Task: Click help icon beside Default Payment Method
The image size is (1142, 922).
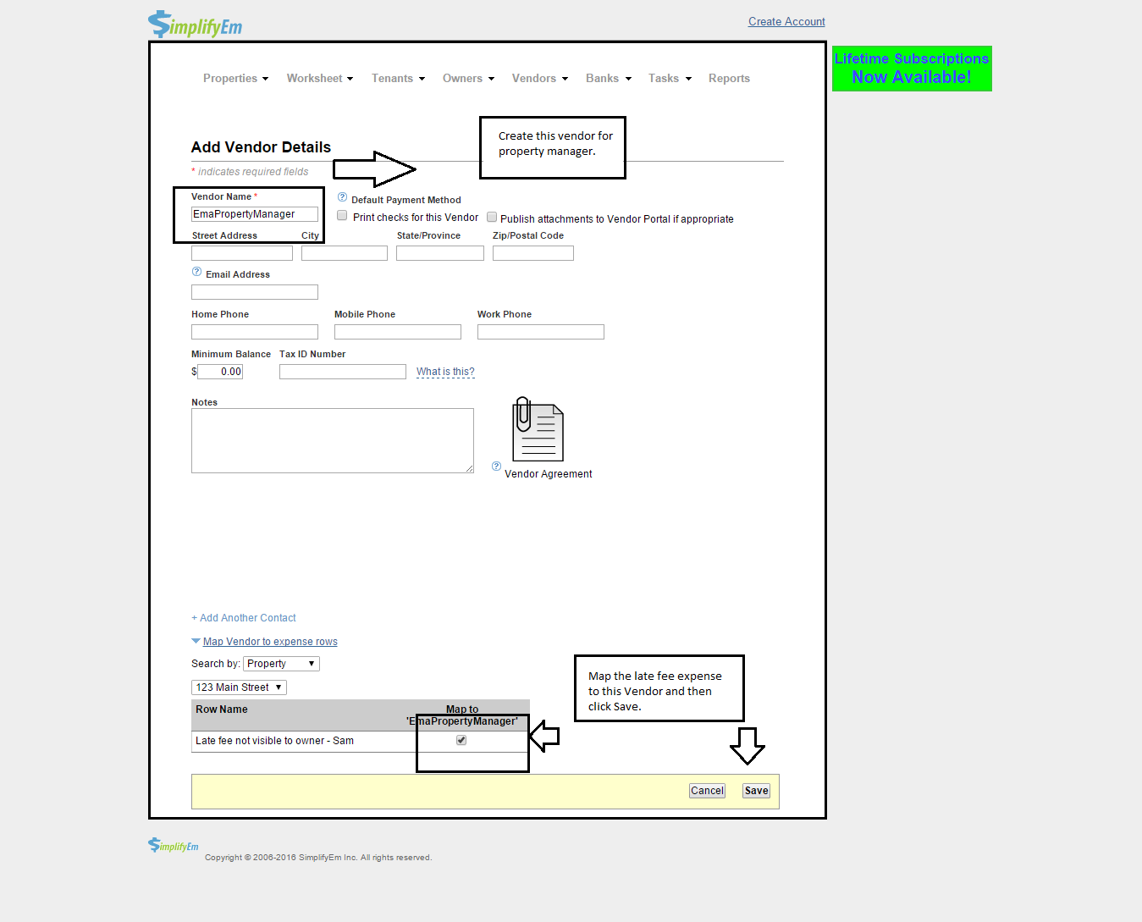Action: click(x=342, y=197)
